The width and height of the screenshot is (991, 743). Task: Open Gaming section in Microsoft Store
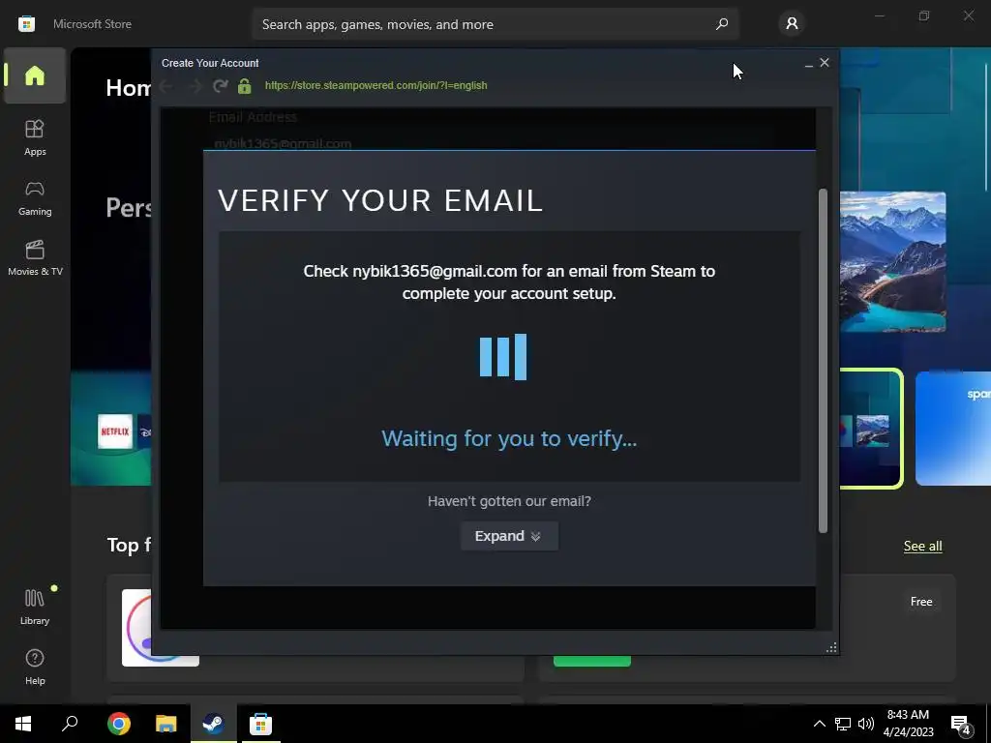[35, 197]
